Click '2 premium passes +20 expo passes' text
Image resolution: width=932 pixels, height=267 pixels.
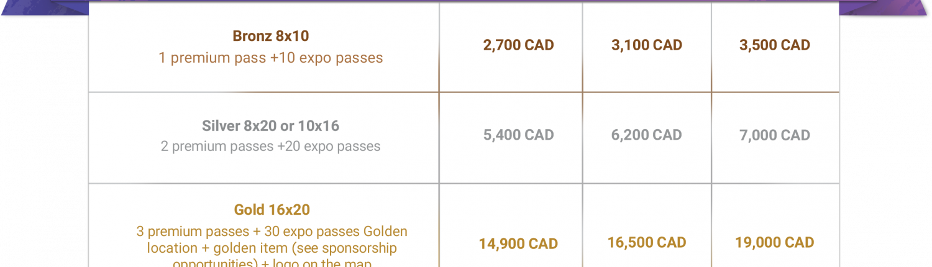coord(271,147)
